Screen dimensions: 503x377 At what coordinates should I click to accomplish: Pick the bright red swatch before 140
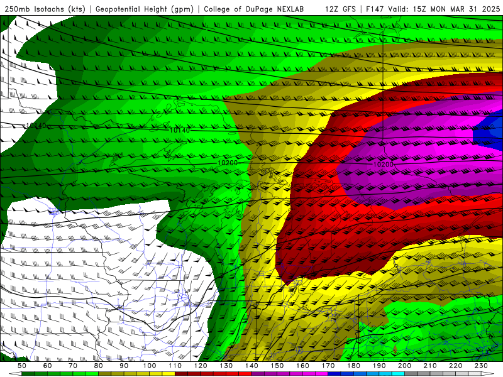point(245,373)
